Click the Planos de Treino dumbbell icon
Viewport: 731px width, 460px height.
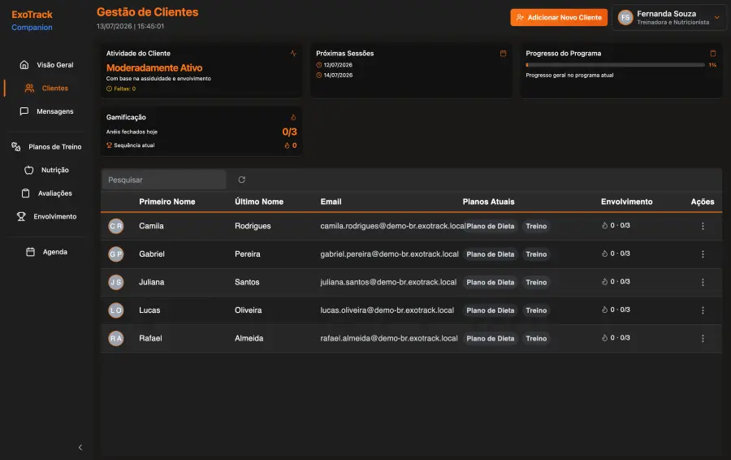pos(16,146)
